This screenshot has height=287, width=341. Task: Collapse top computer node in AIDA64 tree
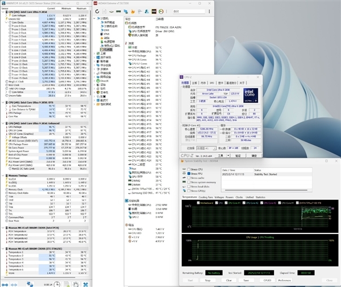pos(94,18)
